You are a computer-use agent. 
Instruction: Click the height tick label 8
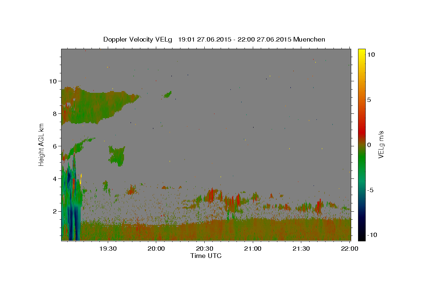click(x=55, y=113)
